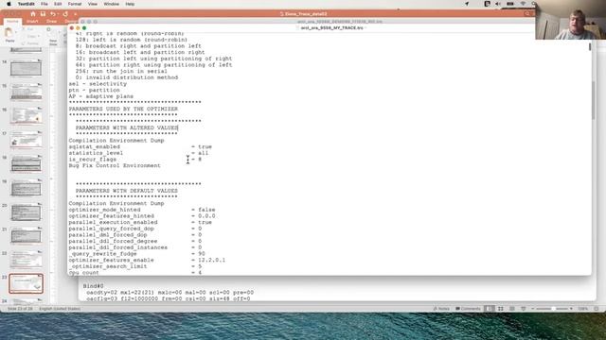Image resolution: width=606 pixels, height=340 pixels.
Task: Open the File menu
Action: pos(45,4)
